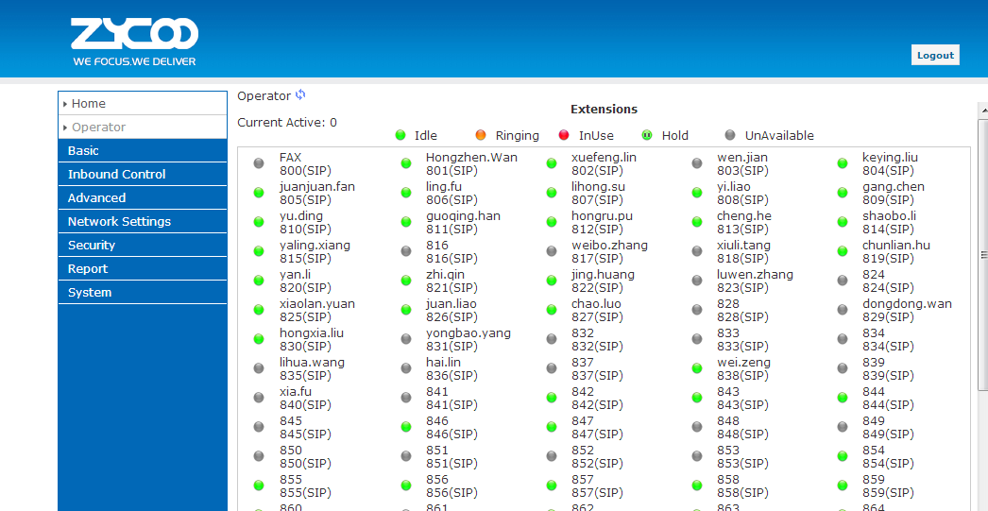Open the Inbound Control menu
Screen dimensions: 988x511
tap(116, 175)
